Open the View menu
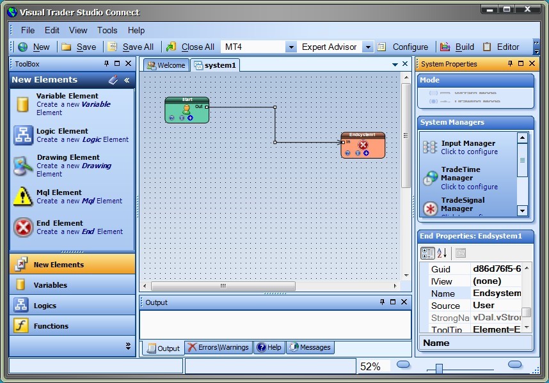 [77, 31]
